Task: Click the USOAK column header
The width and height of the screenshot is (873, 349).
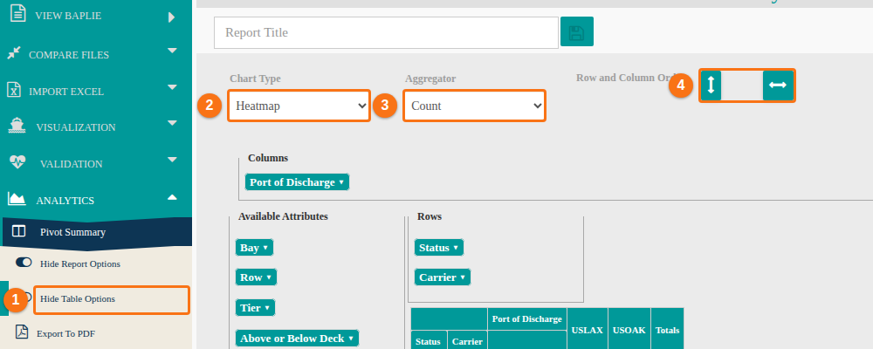Action: pos(629,330)
